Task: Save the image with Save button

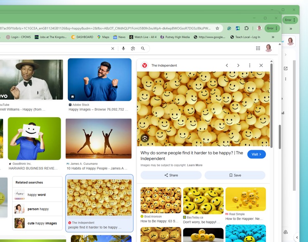Action: click(x=235, y=175)
